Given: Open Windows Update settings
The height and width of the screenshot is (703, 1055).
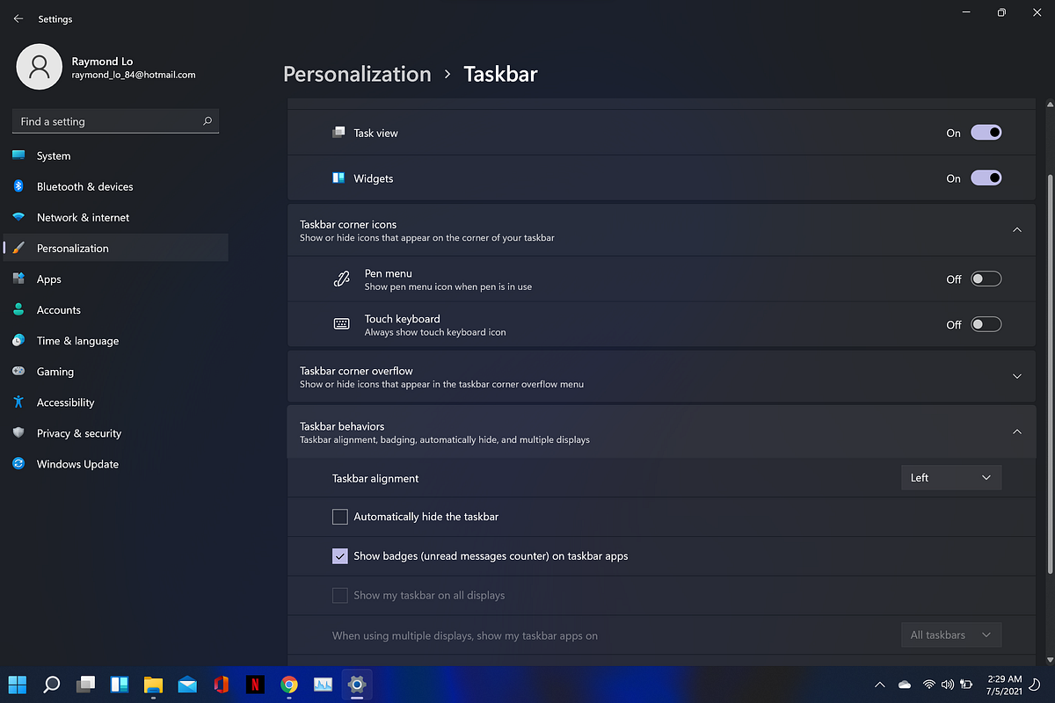Looking at the screenshot, I should 76,463.
